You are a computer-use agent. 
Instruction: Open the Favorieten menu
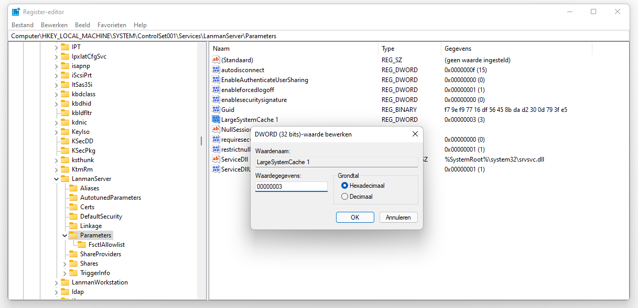pyautogui.click(x=112, y=25)
